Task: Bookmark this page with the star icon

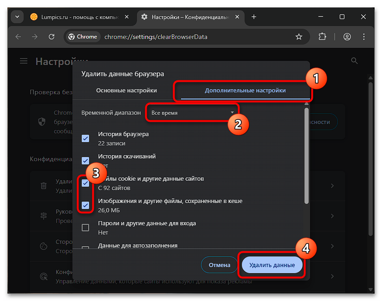Action: [299, 37]
